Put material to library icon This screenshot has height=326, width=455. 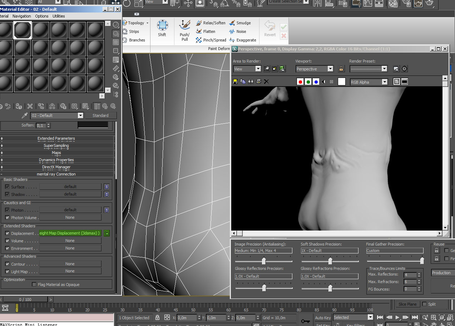(x=63, y=106)
